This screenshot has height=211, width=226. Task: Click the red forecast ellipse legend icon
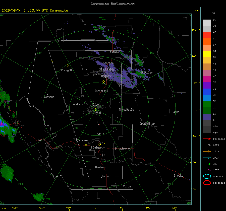coord(207,183)
